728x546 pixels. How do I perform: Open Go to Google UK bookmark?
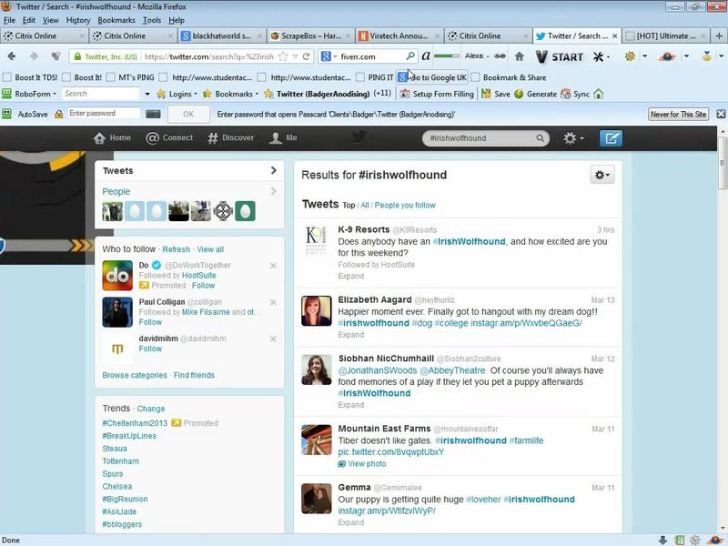click(432, 77)
